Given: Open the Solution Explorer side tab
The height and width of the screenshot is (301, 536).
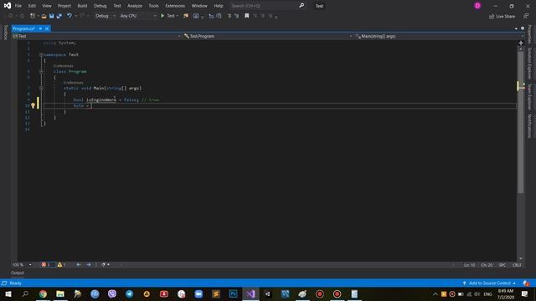Looking at the screenshot, I should (529, 64).
